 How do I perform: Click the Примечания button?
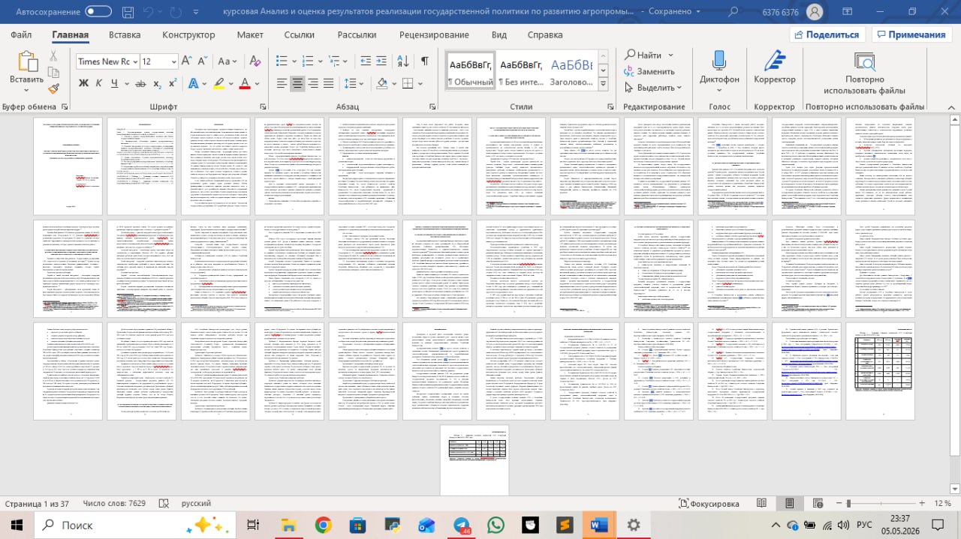point(911,34)
